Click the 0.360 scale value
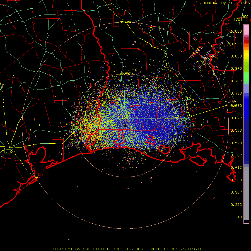The height and width of the screenshot is (251, 251). point(236,180)
